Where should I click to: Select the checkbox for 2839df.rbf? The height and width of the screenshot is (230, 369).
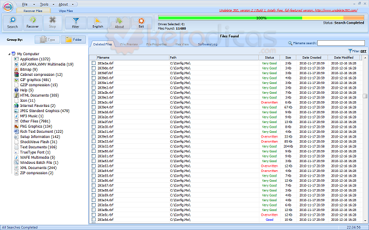(94, 73)
